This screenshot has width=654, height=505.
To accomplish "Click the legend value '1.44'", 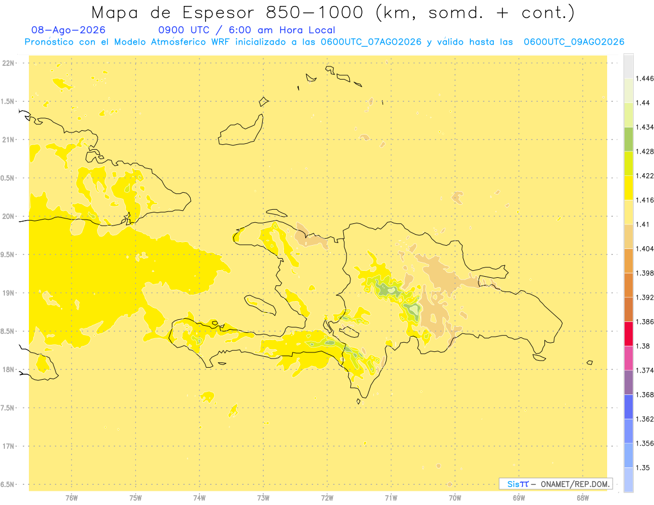I will pos(643,103).
